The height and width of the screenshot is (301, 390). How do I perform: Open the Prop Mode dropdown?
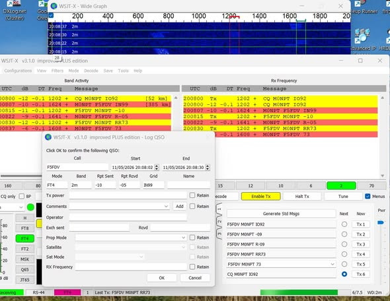click(x=183, y=238)
